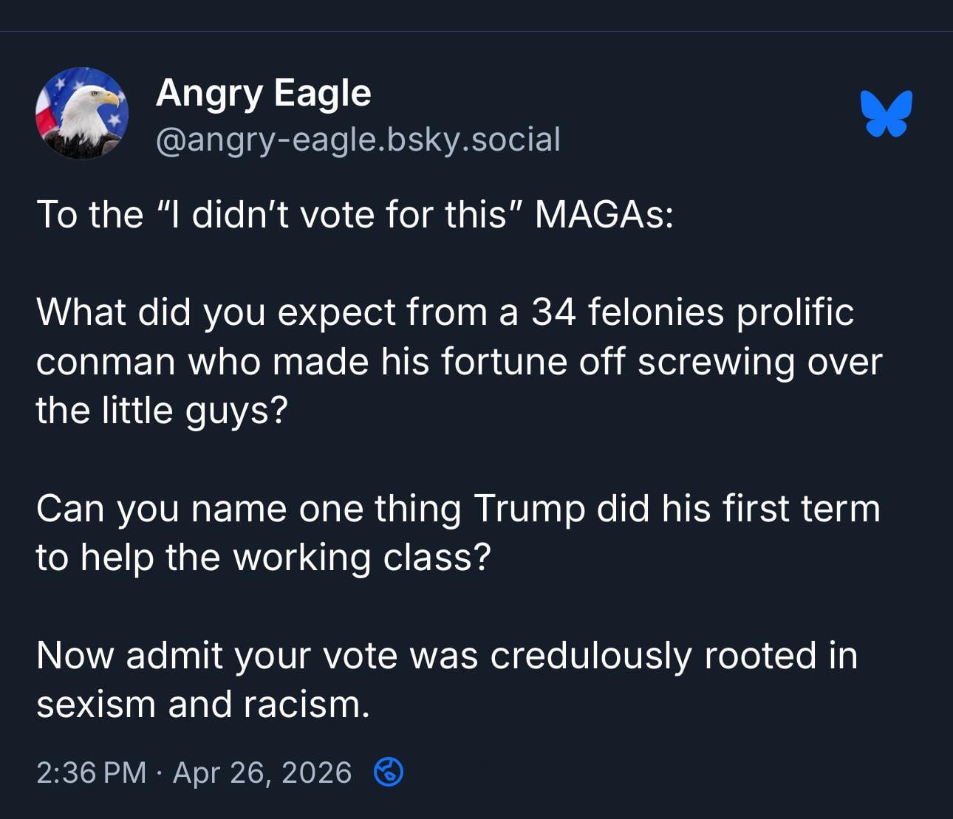This screenshot has width=953, height=819.
Task: Click the Bluesky butterfly logo
Action: click(x=886, y=114)
